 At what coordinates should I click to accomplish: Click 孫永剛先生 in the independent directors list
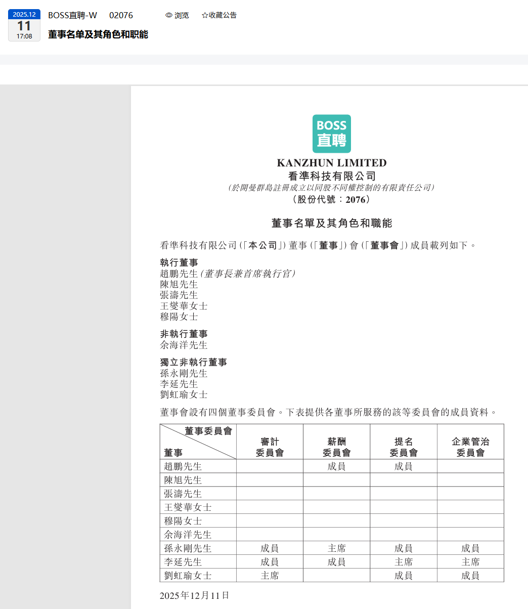click(x=184, y=373)
